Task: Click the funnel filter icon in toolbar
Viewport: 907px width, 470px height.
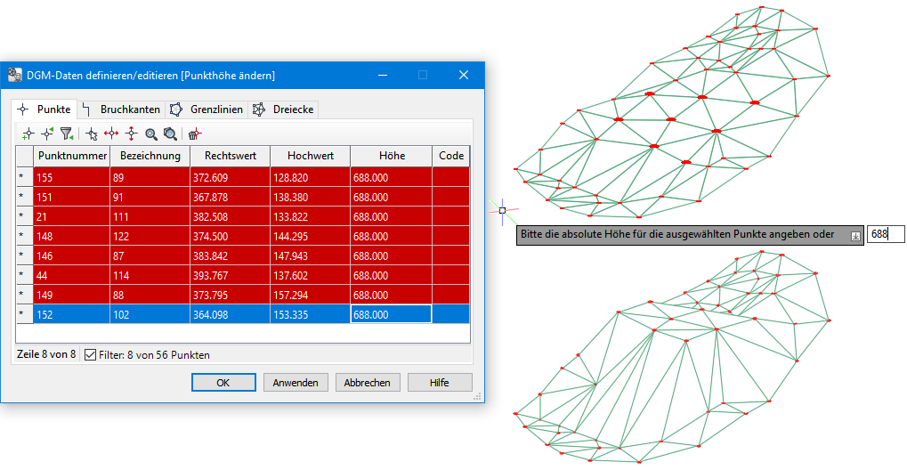Action: pyautogui.click(x=67, y=134)
